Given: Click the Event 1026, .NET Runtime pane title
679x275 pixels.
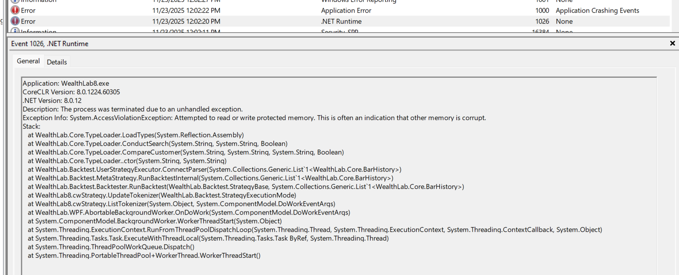Looking at the screenshot, I should pyautogui.click(x=50, y=44).
